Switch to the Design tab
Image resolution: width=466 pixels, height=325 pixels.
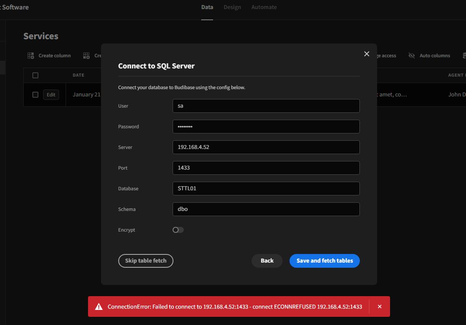coord(232,7)
